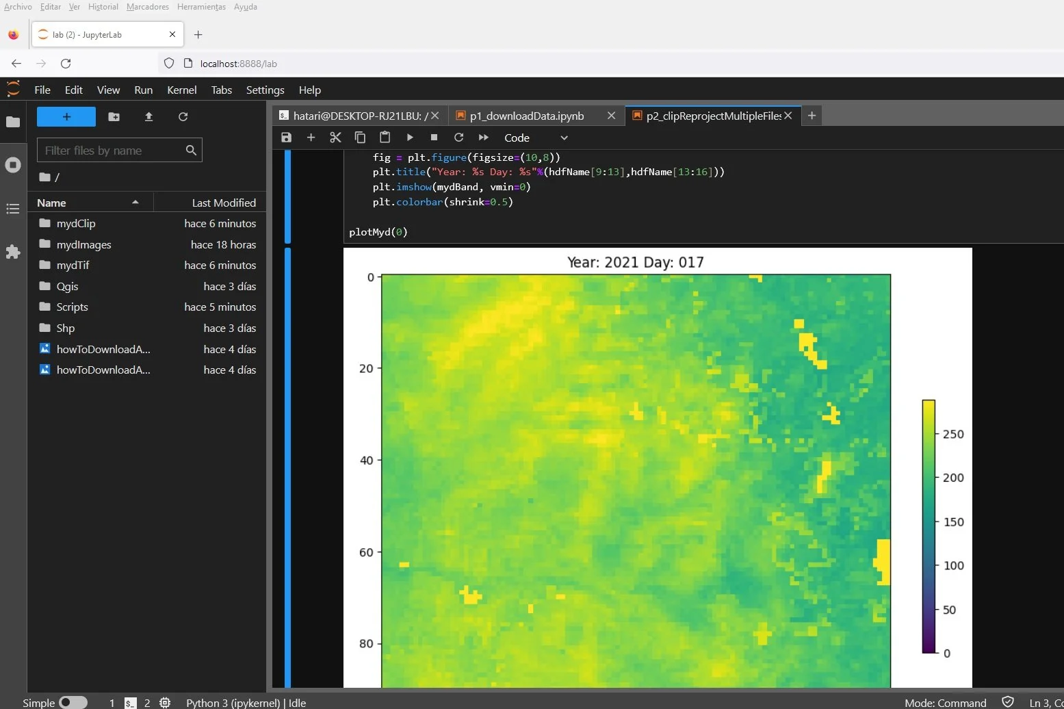Open running terminals and kernels panel
Image resolution: width=1064 pixels, height=709 pixels.
click(13, 165)
